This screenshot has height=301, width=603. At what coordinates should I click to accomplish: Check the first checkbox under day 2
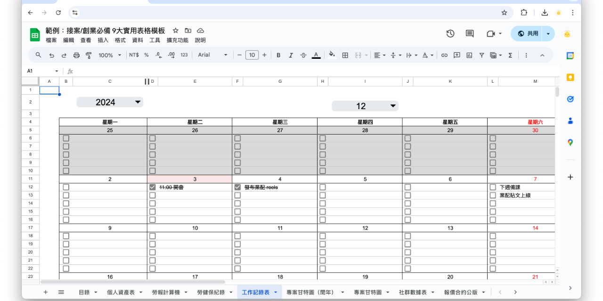pyautogui.click(x=66, y=187)
